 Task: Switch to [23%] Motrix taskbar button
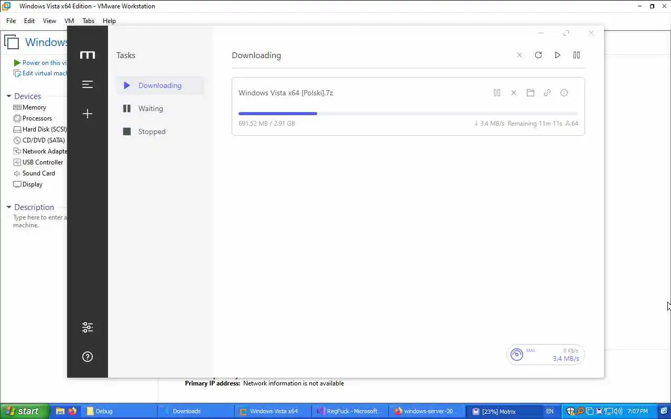(504, 411)
